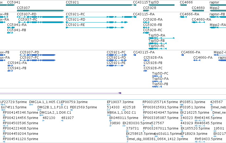Select protein CG5921-PD

pyautogui.click(x=117, y=60)
